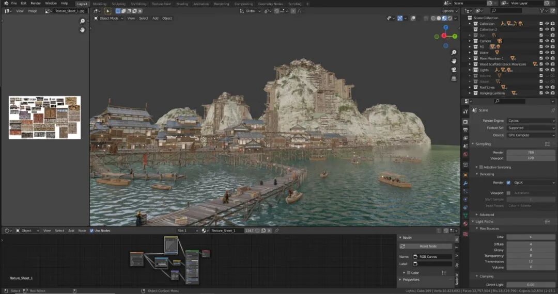Switch to the Shading workspace tab

click(182, 4)
